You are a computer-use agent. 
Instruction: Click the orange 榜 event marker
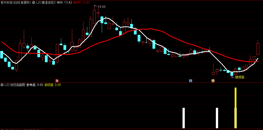point(213,81)
